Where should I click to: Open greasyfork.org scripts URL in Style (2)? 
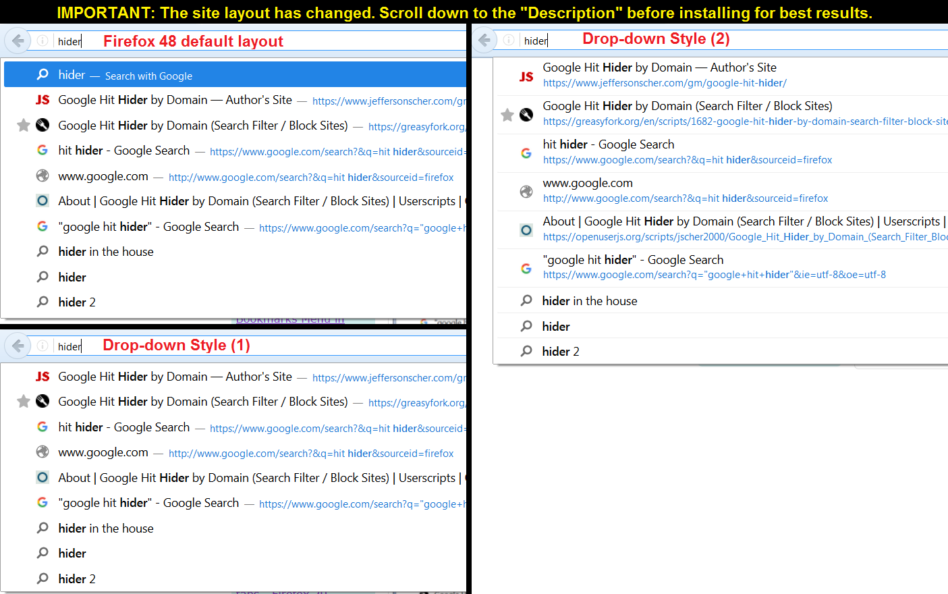click(x=745, y=122)
